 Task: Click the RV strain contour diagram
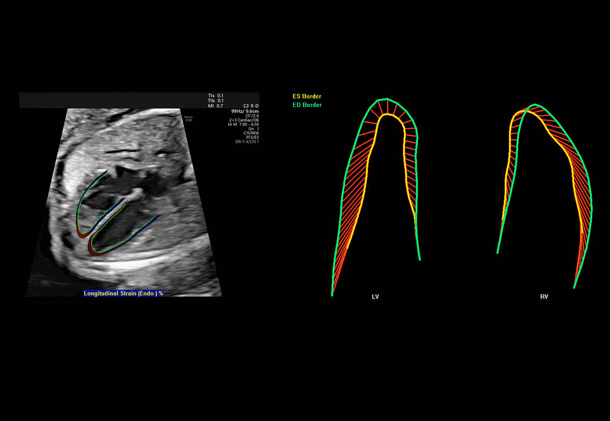point(544,195)
